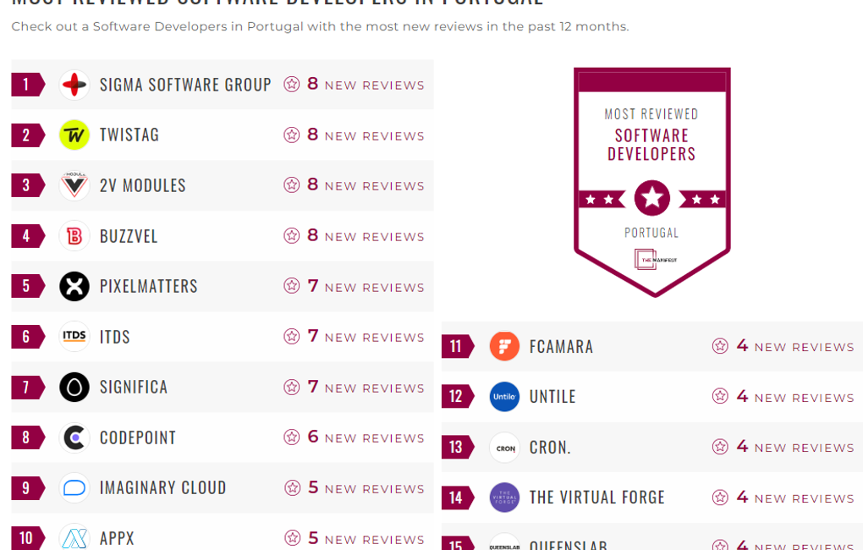Click Twistag's 8 new reviews label
Screen dimensions: 863x550
[364, 135]
